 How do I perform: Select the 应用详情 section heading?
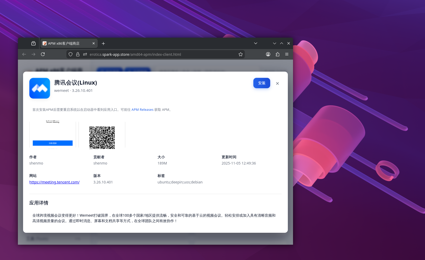[x=39, y=203]
